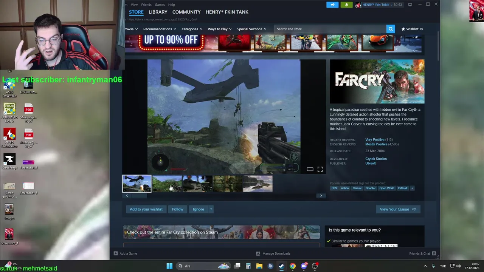Click the store search magnifier button
This screenshot has width=484, height=272.
click(x=391, y=29)
